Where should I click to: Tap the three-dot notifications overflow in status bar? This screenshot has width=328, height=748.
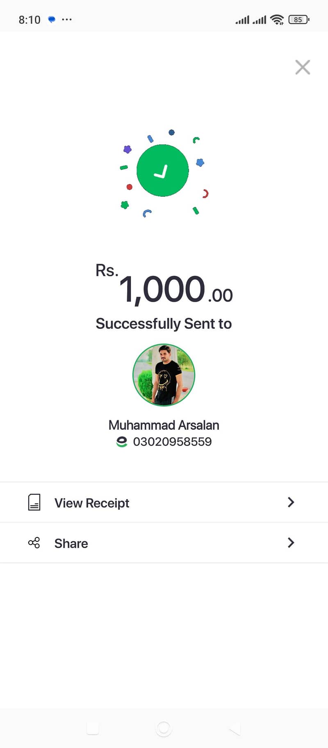tap(67, 19)
